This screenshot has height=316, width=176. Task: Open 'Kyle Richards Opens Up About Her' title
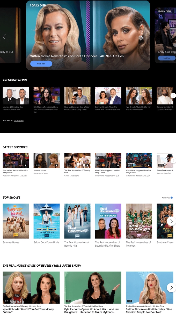[92, 311]
